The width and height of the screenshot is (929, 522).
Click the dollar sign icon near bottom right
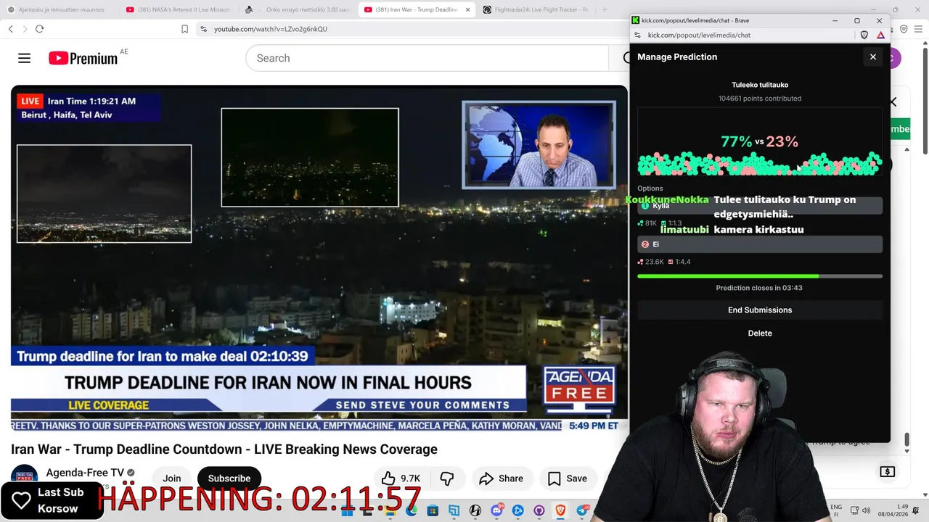(x=887, y=472)
